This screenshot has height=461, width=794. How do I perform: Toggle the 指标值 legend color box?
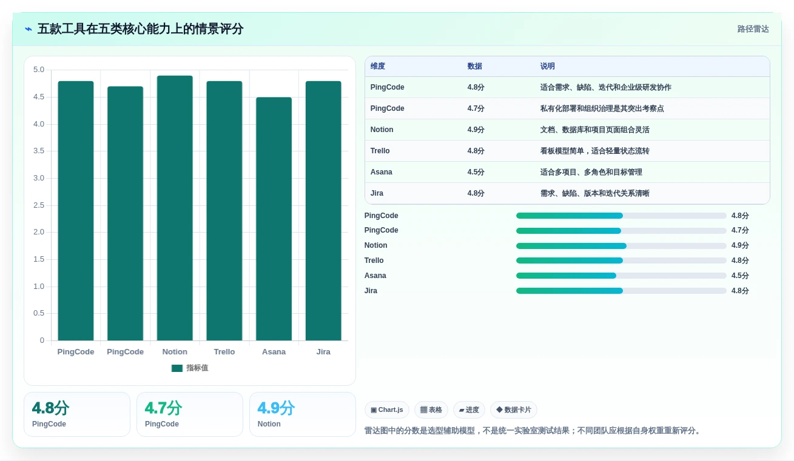point(177,368)
